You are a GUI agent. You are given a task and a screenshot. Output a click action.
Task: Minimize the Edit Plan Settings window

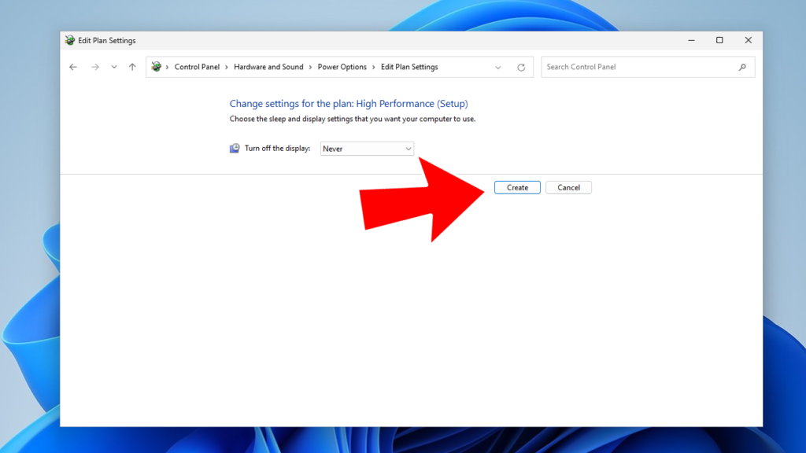[691, 40]
